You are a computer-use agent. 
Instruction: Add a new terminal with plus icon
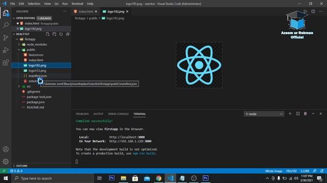click(290, 114)
